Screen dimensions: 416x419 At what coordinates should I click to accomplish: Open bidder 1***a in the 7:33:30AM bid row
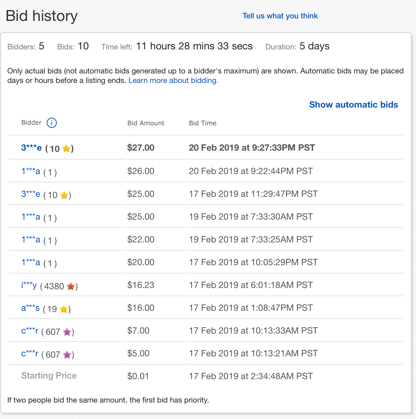[31, 217]
